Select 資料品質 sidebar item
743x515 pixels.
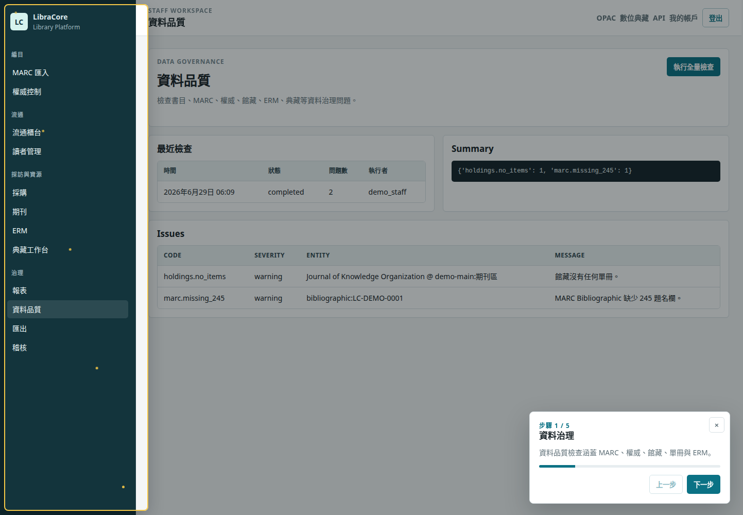pos(67,310)
